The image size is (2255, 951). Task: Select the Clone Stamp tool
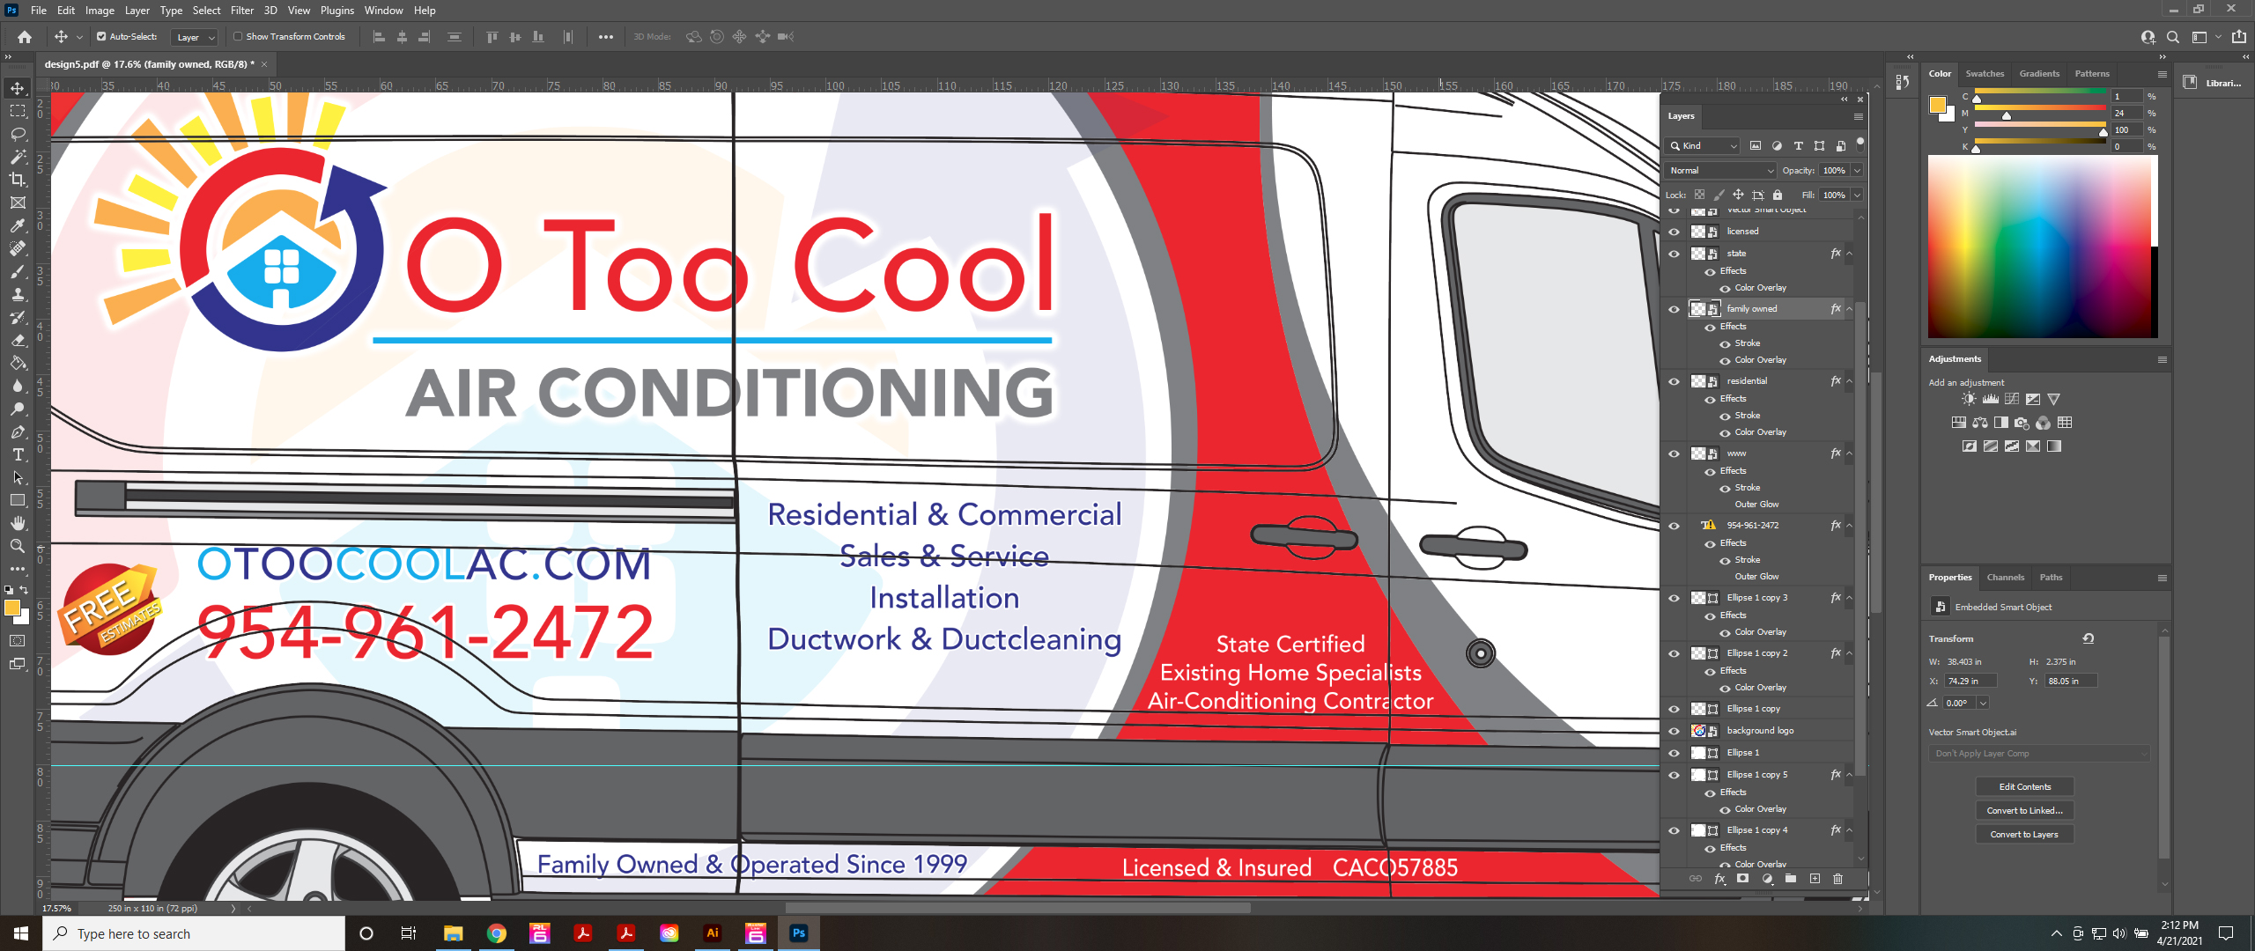[x=18, y=294]
